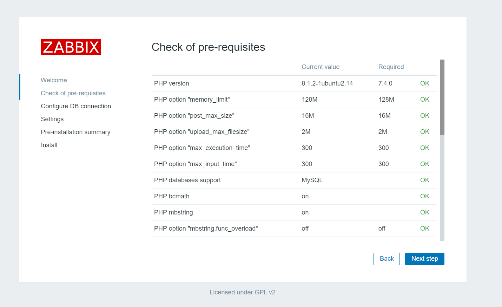Click the ZABBIX logo
502x307 pixels.
point(71,47)
